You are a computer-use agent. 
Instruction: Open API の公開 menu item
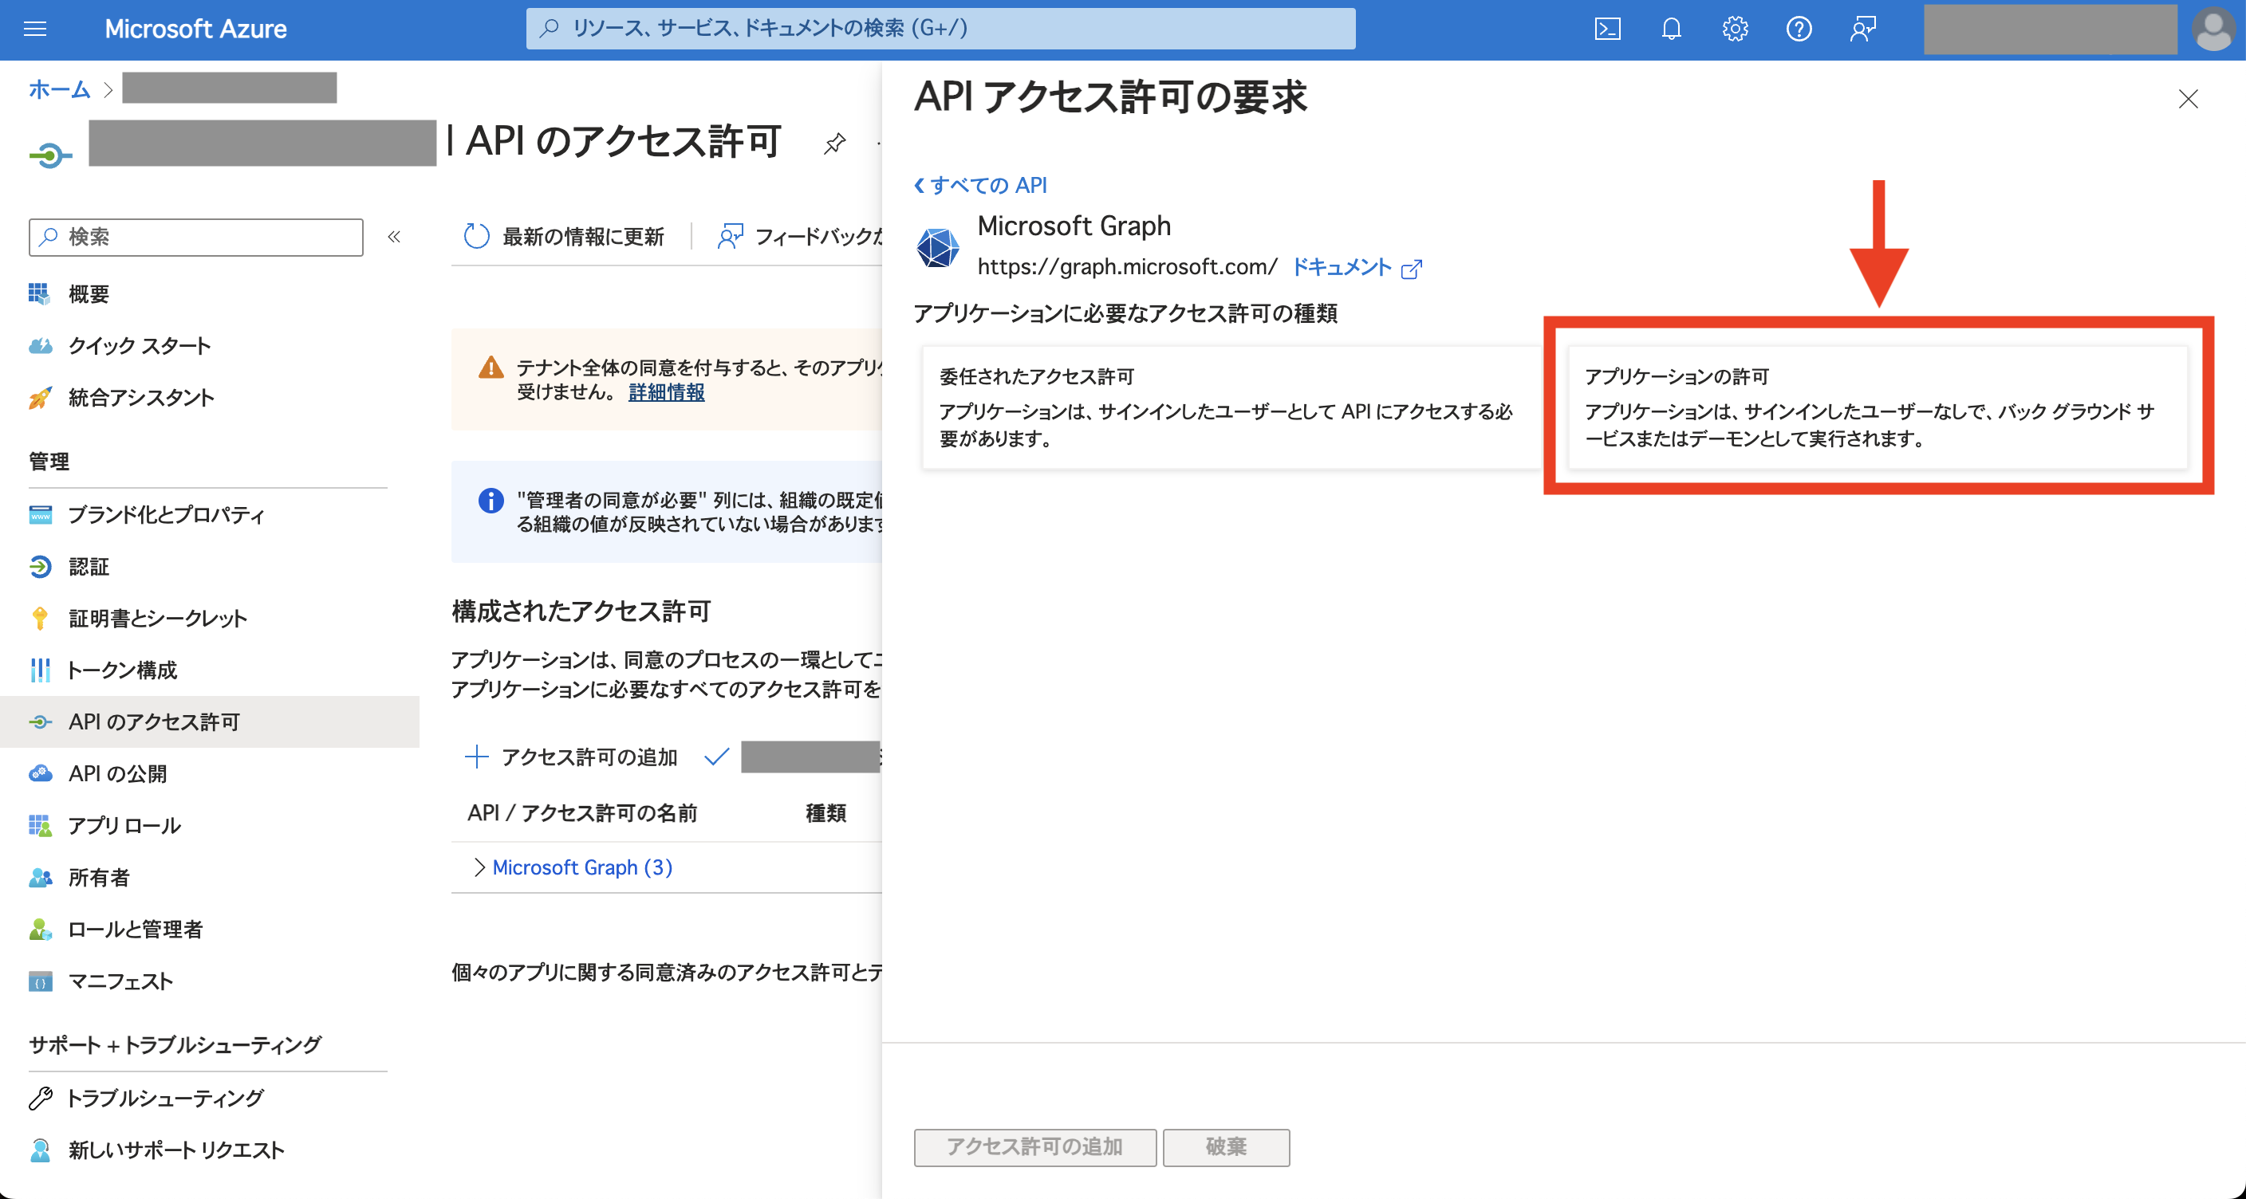coord(118,773)
